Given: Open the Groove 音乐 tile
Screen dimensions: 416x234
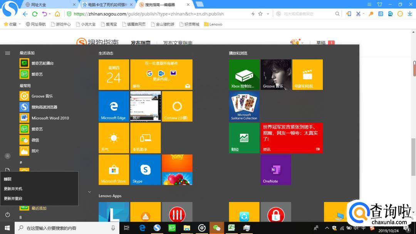Looking at the screenshot, I should tap(276, 75).
